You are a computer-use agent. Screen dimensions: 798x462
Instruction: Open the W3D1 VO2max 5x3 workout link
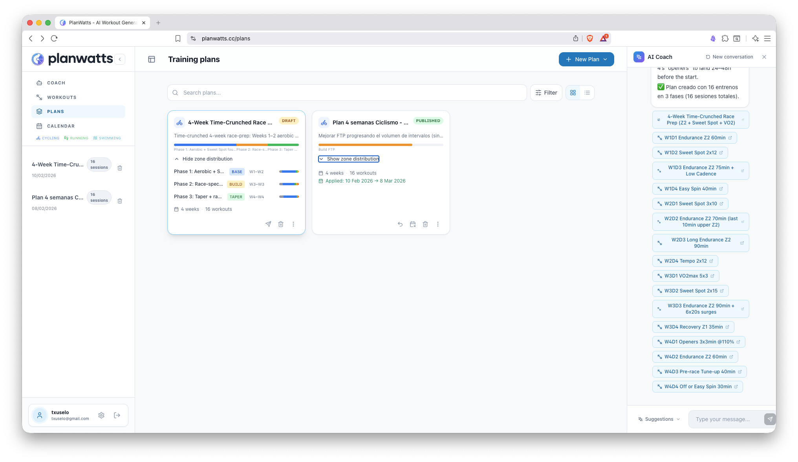click(x=686, y=276)
